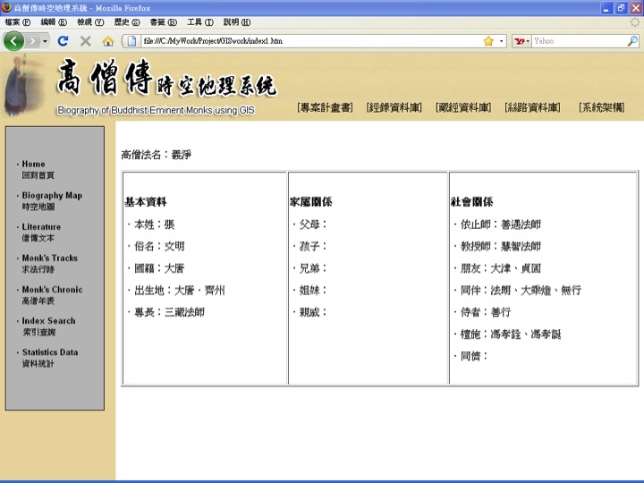Image resolution: width=644 pixels, height=483 pixels.
Task: Click the 俗名：文明 entry
Action: 159,247
